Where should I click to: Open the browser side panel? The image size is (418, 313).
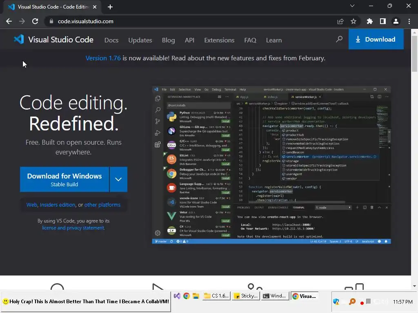(383, 21)
